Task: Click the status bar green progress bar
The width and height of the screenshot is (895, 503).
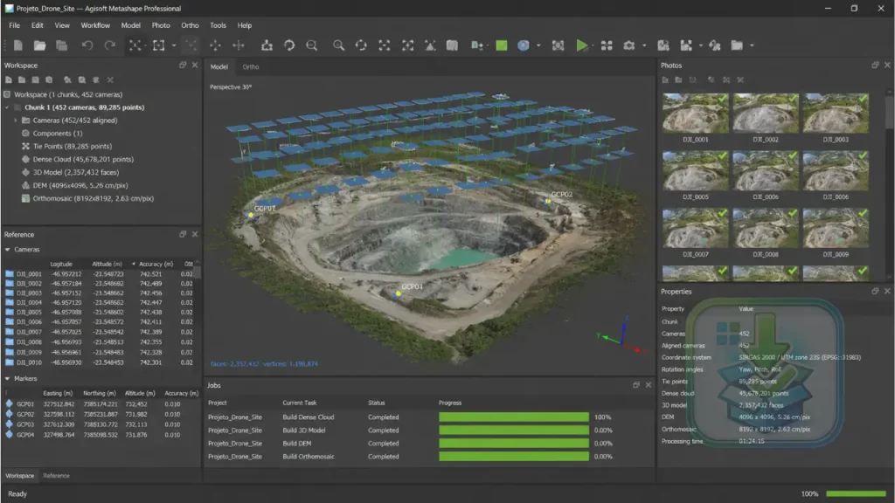Action: (x=856, y=494)
